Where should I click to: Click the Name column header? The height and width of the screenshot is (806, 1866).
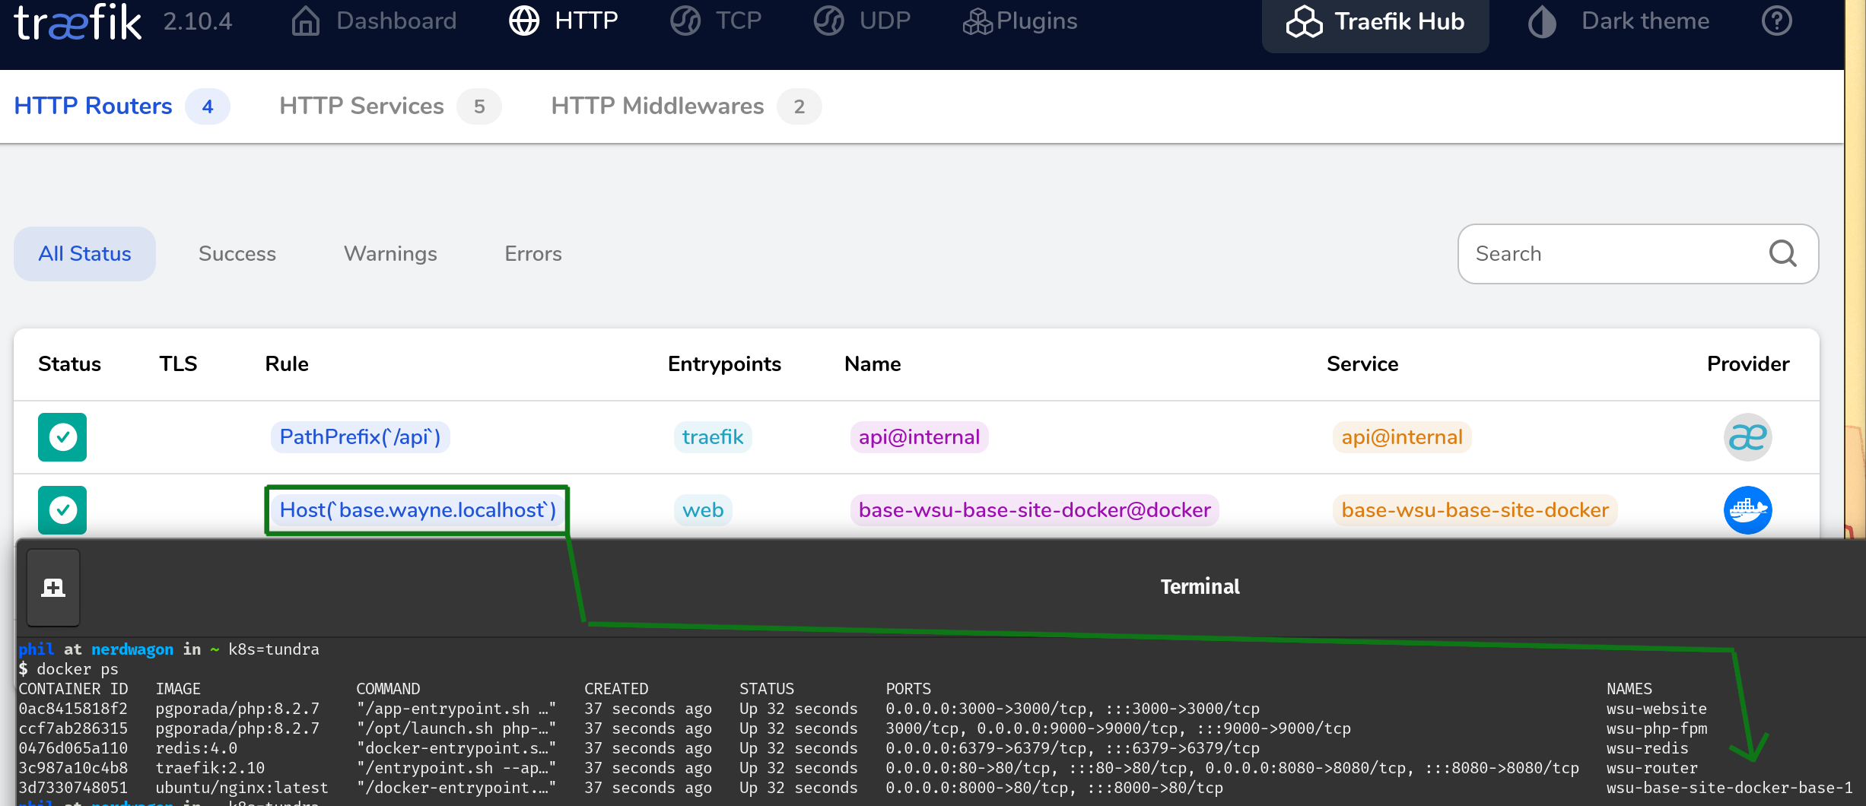tap(873, 364)
